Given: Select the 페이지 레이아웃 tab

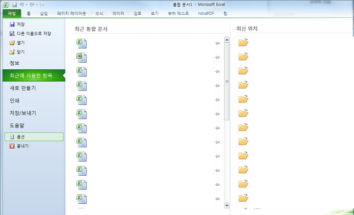Looking at the screenshot, I should point(71,14).
